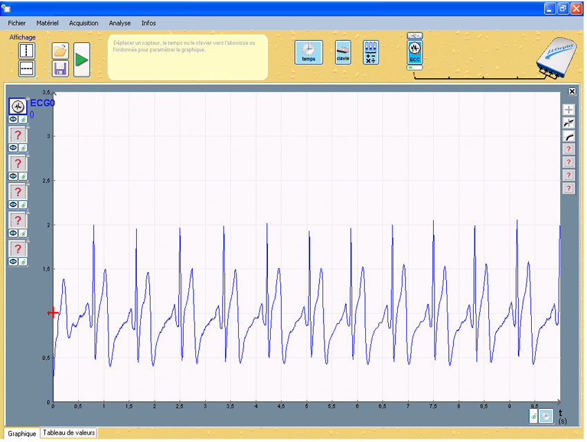Select the 'clavier' keyboard input icon
Viewport: 587px width, 442px height.
point(343,52)
